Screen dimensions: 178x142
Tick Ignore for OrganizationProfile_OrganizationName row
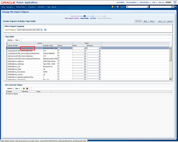59,48
